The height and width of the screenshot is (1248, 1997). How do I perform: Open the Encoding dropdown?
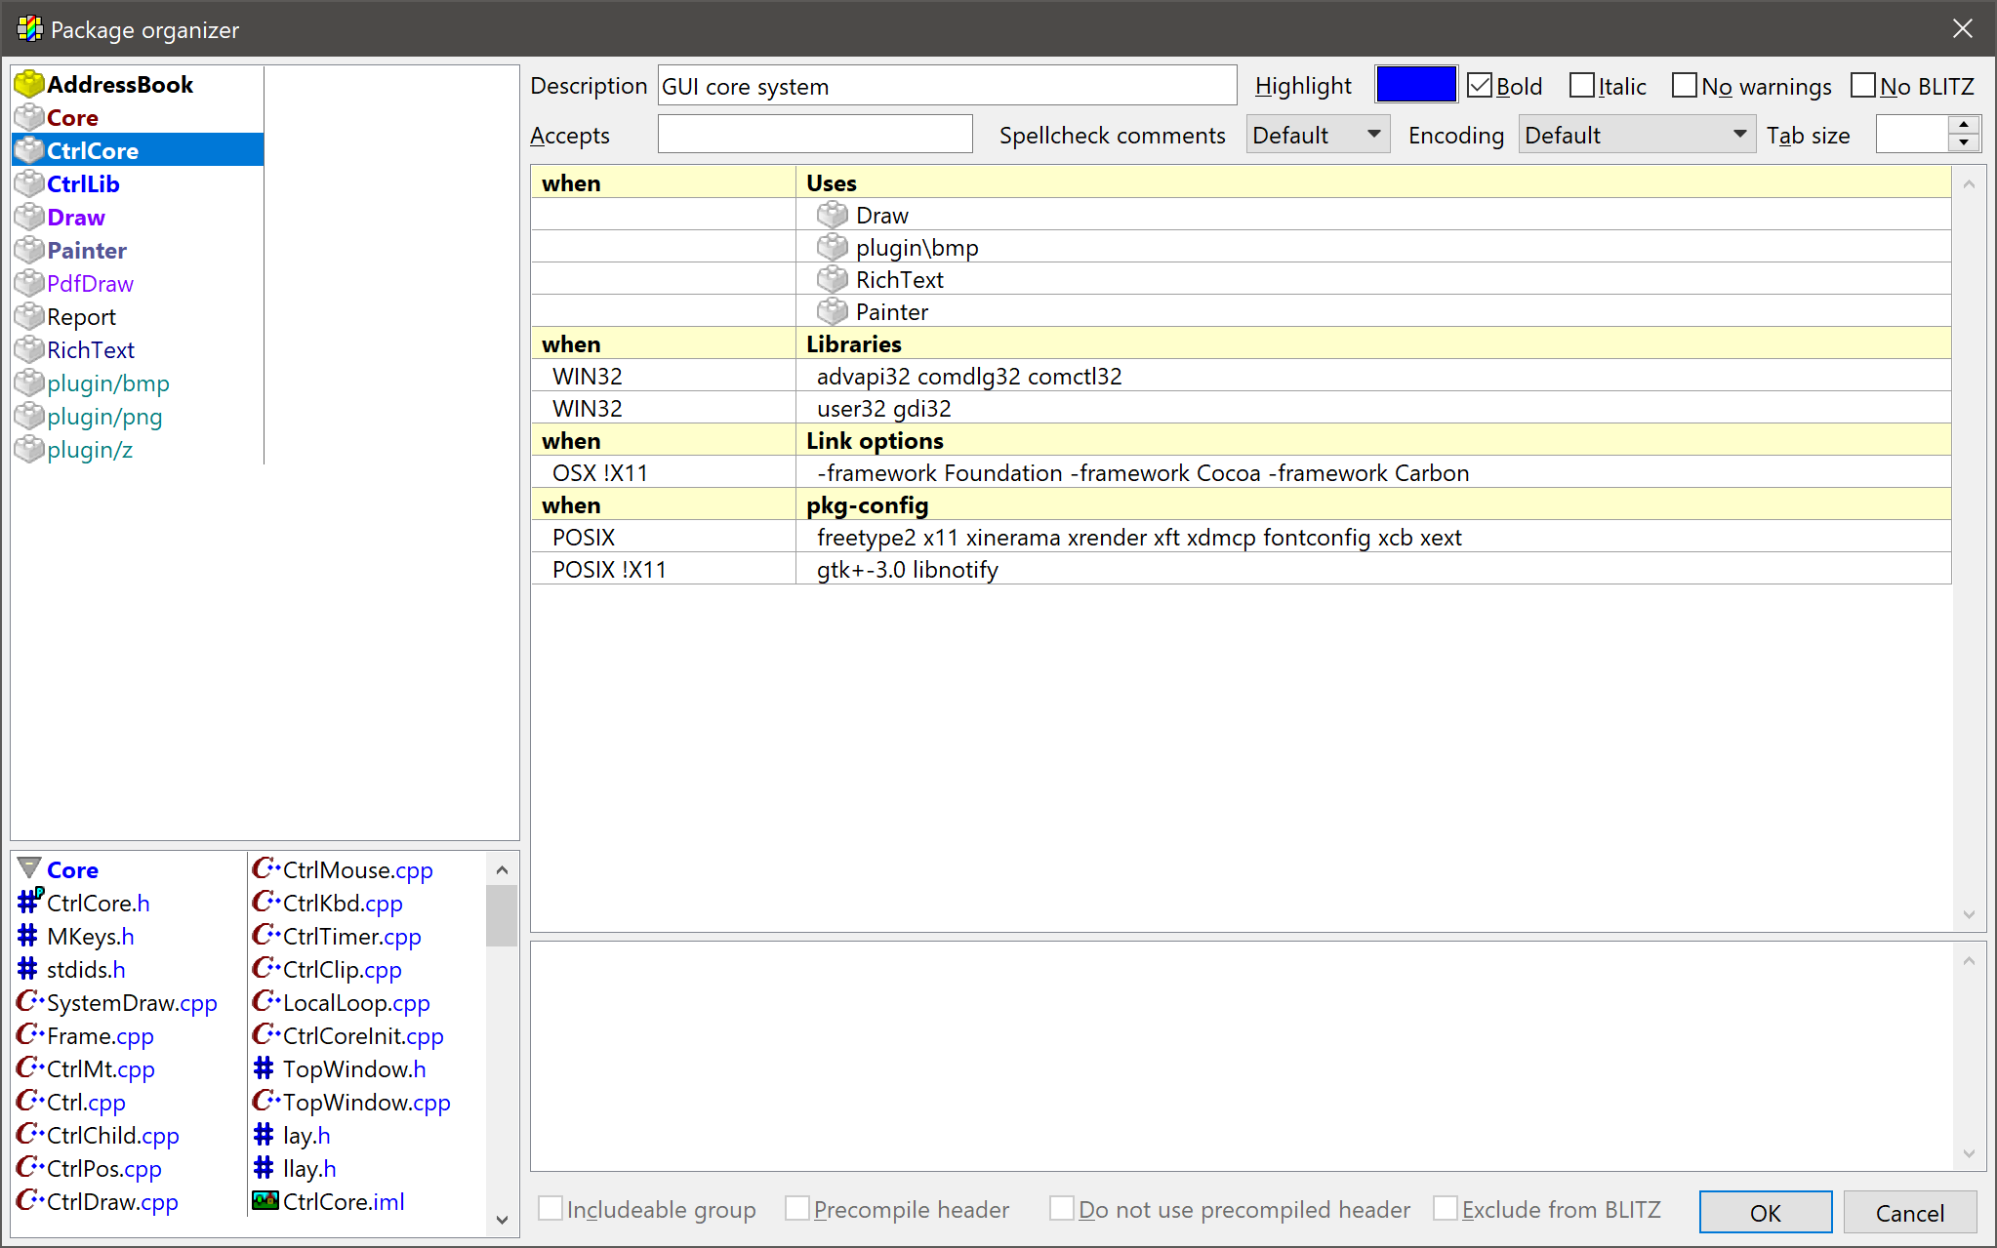click(x=1637, y=135)
